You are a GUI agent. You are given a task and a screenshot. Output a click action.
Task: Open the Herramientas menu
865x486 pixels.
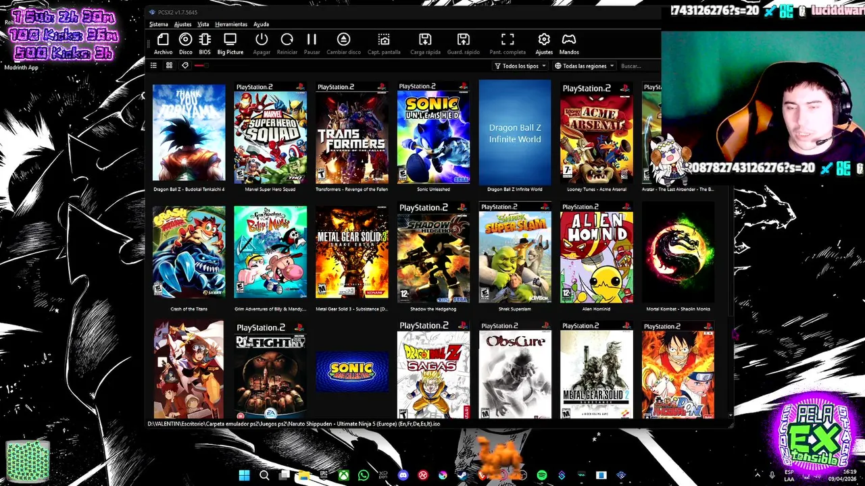click(231, 24)
